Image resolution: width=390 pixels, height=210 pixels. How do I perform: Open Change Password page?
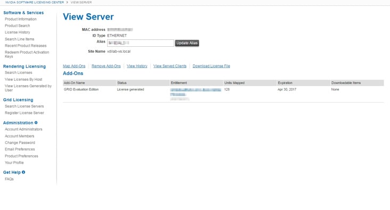tap(20, 142)
